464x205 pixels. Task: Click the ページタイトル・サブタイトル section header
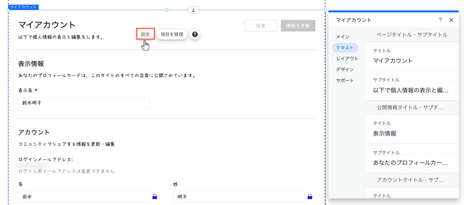click(x=412, y=35)
